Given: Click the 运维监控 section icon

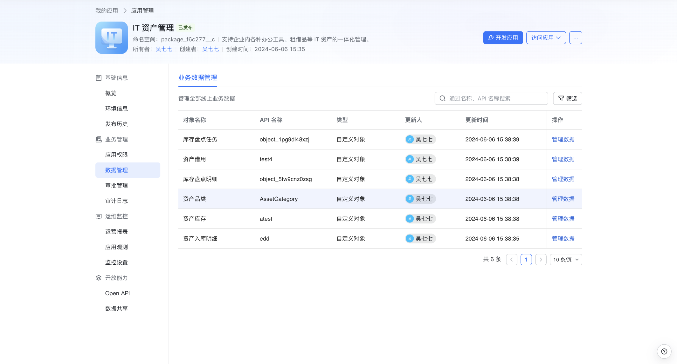Looking at the screenshot, I should click(99, 216).
